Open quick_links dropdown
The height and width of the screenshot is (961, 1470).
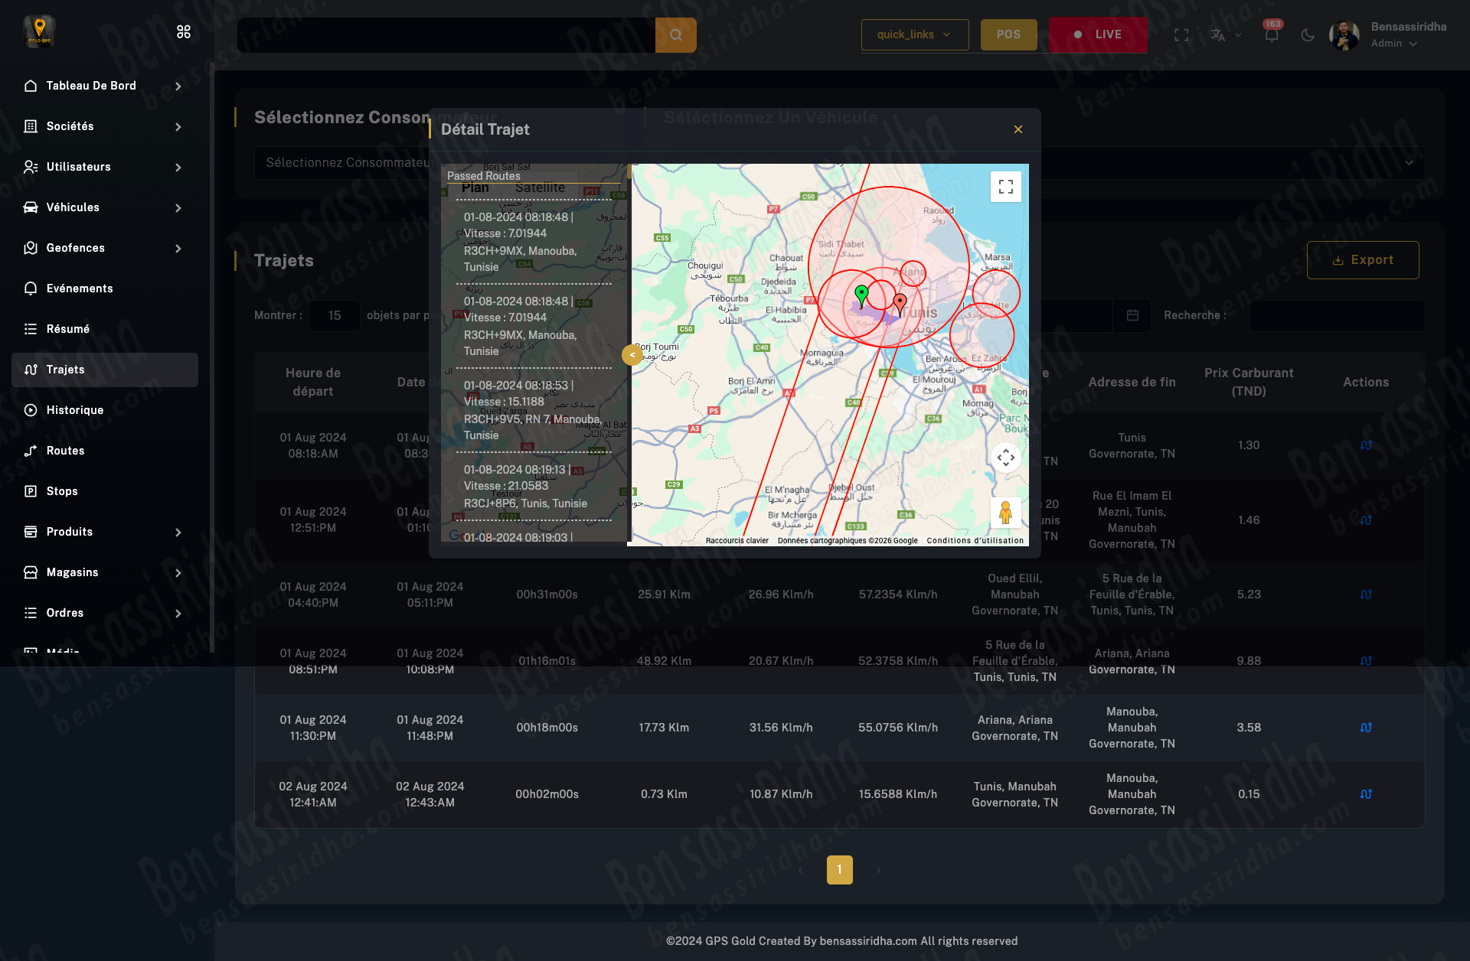click(914, 35)
